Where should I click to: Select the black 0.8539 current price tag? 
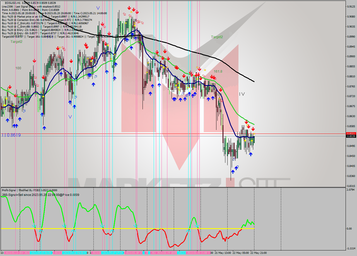pyautogui.click(x=351, y=136)
